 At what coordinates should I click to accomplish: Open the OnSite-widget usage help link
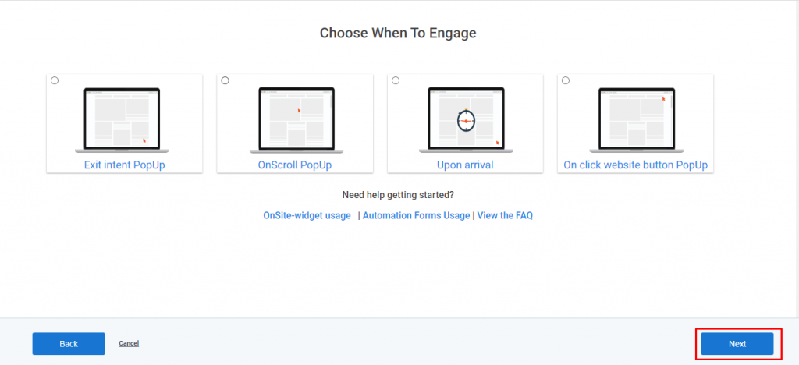[307, 215]
